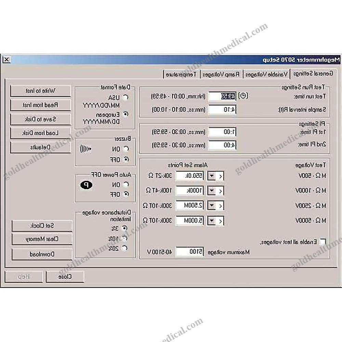Click the 'Test Run Settings' group label
The image size is (342, 342).
(x=303, y=87)
